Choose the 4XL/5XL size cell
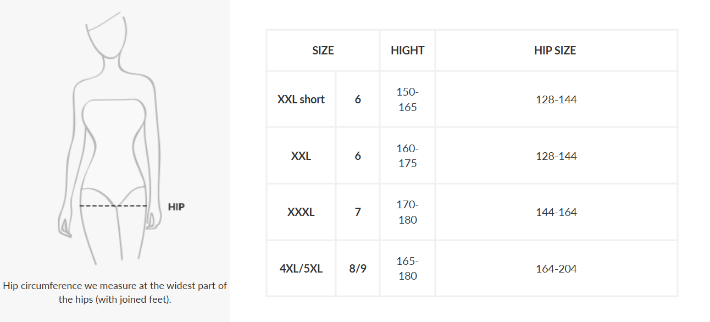 301,269
